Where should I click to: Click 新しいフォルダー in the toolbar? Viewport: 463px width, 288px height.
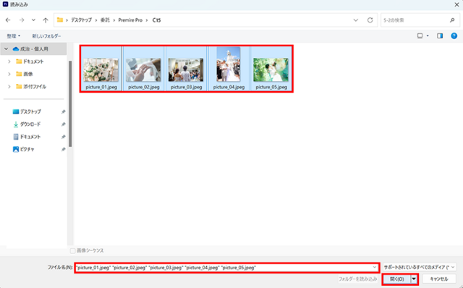pyautogui.click(x=46, y=35)
